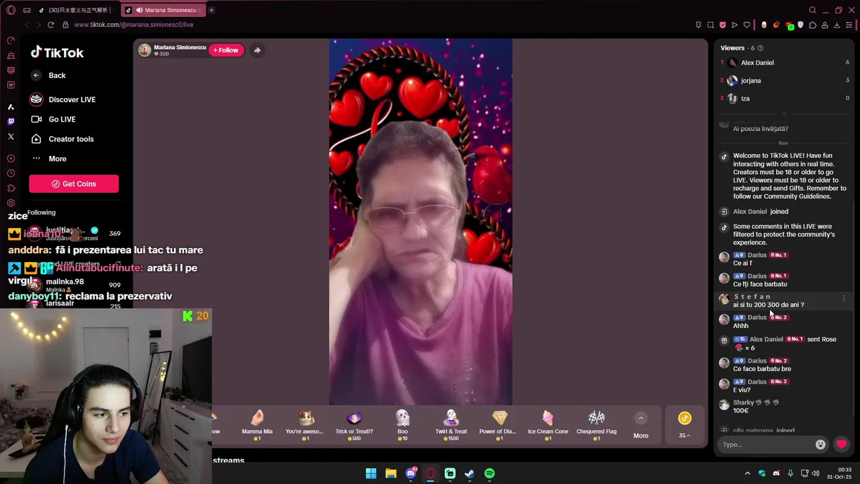Collapse the viewers list chevron

tap(783, 114)
